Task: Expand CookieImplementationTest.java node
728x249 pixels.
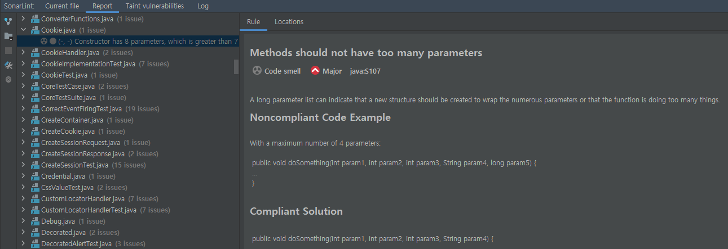Action: [x=23, y=64]
